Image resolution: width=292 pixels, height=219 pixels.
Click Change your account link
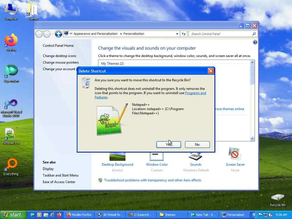[x=59, y=69]
